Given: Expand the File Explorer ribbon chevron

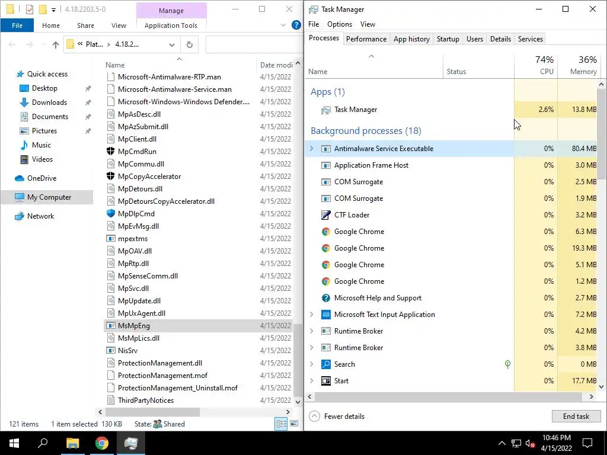Looking at the screenshot, I should 283,25.
